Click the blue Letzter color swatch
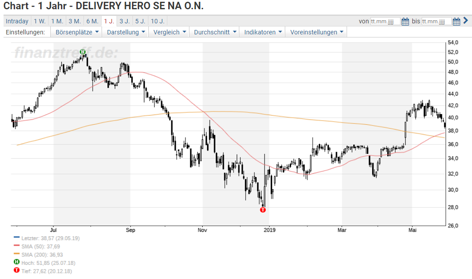Viewport: 472px width, 279px height. (x=16, y=237)
